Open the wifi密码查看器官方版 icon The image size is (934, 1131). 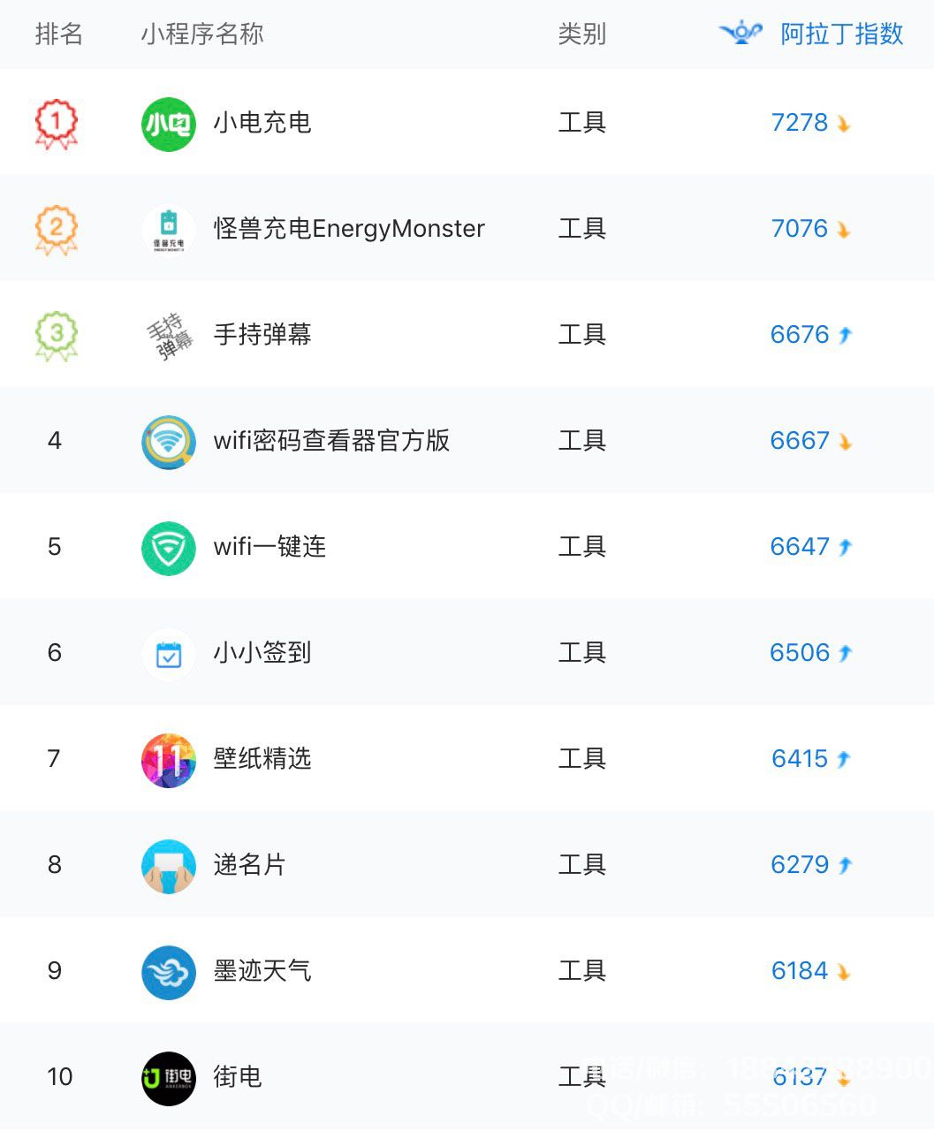pos(168,442)
